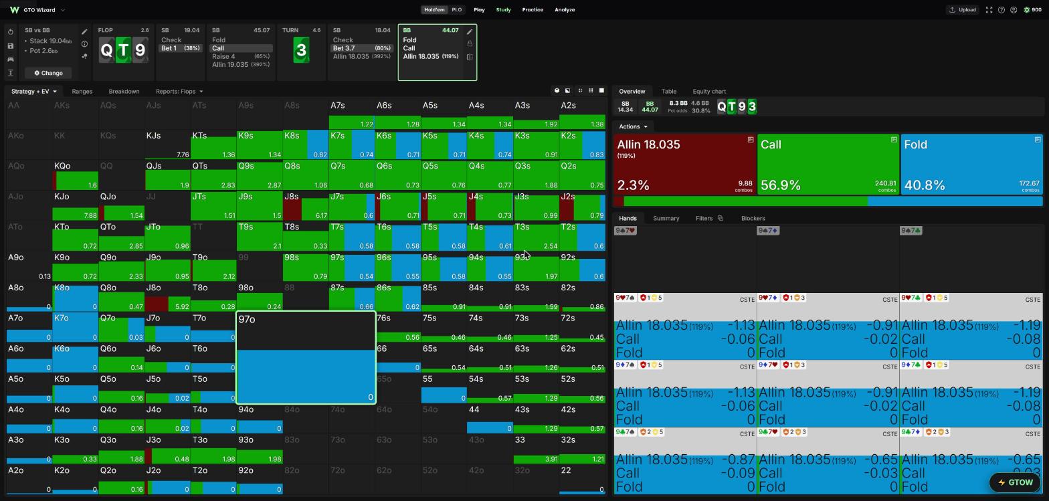This screenshot has height=501, width=1049.
Task: Click the collapse panel height icon
Action: tap(11, 73)
